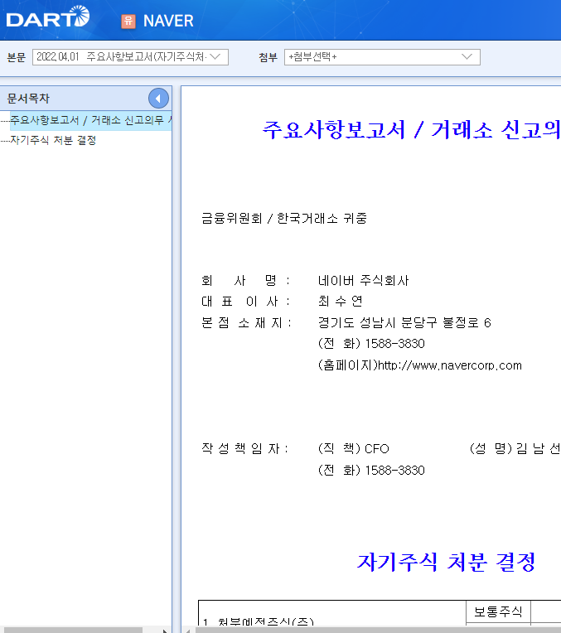
Task: Select the 주요사항보고서 / 거래소 신고의무 tree item
Action: [91, 120]
